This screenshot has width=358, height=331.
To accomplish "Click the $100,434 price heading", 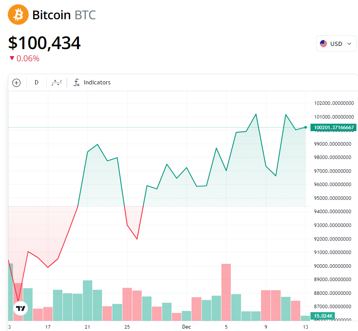I will 44,43.
